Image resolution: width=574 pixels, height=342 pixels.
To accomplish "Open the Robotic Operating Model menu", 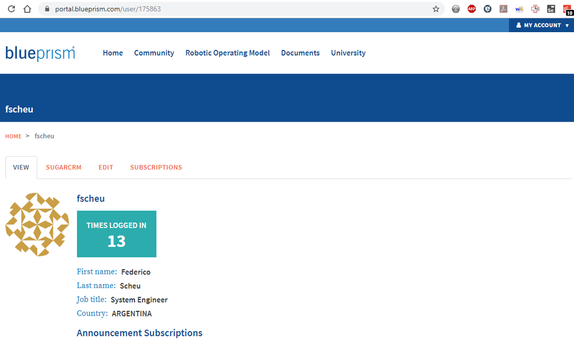I will 228,53.
